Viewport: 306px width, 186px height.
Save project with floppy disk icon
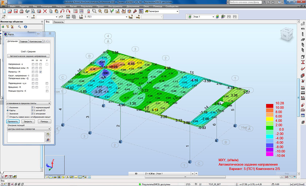coord(16,11)
